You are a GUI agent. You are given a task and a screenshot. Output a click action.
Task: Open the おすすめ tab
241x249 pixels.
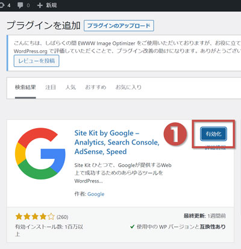coord(96,87)
